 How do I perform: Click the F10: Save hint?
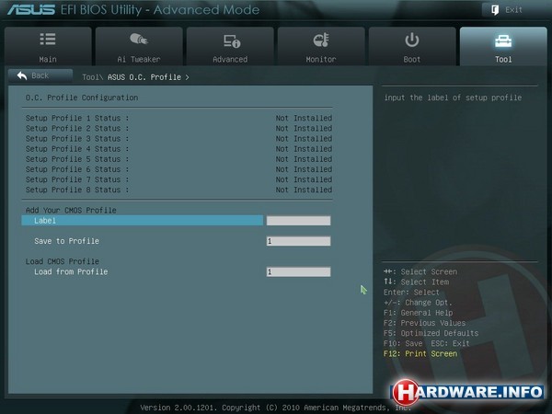403,343
